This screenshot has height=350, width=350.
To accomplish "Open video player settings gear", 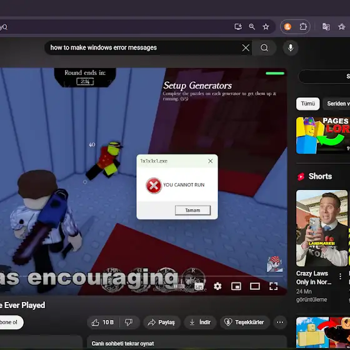I will tap(217, 286).
